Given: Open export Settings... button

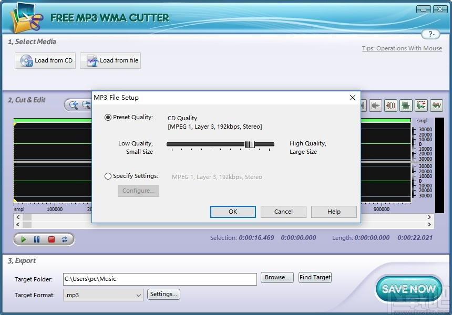Looking at the screenshot, I should [x=163, y=295].
